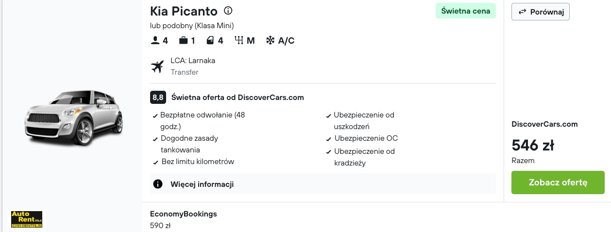The width and height of the screenshot is (611, 232).
Task: Click the Kia Picanto title
Action: [184, 11]
